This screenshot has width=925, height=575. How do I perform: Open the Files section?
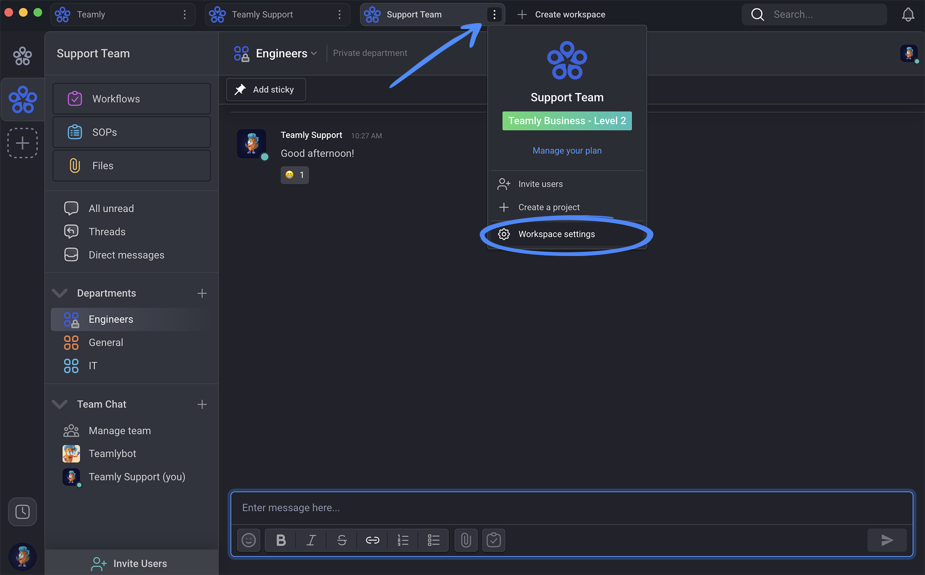tap(131, 166)
